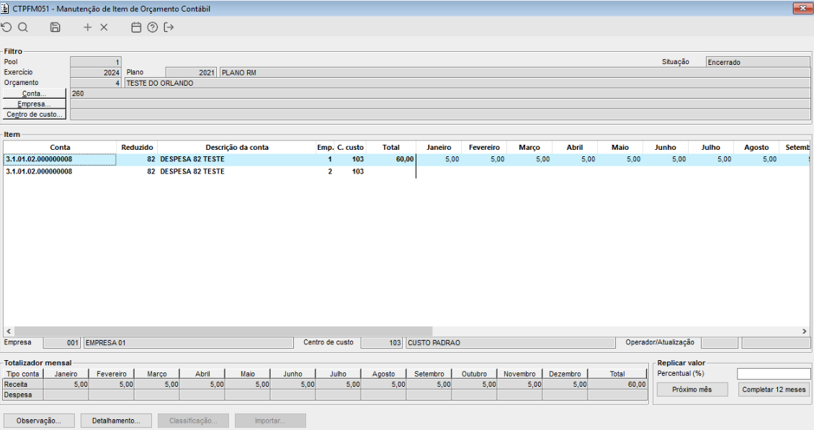814x430 pixels.
Task: Click the Pool field with value 1
Action: (96, 62)
